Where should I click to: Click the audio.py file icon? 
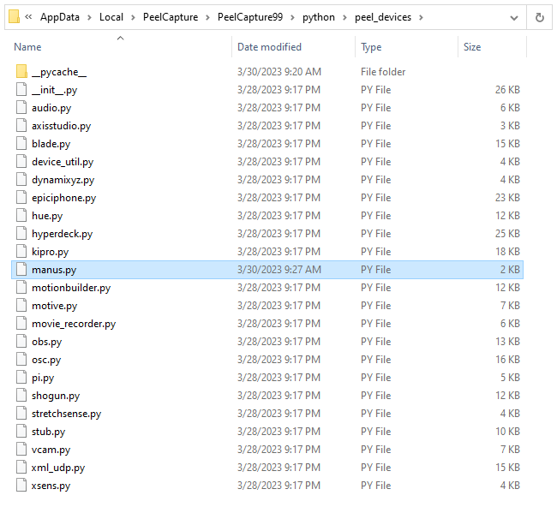[x=22, y=108]
